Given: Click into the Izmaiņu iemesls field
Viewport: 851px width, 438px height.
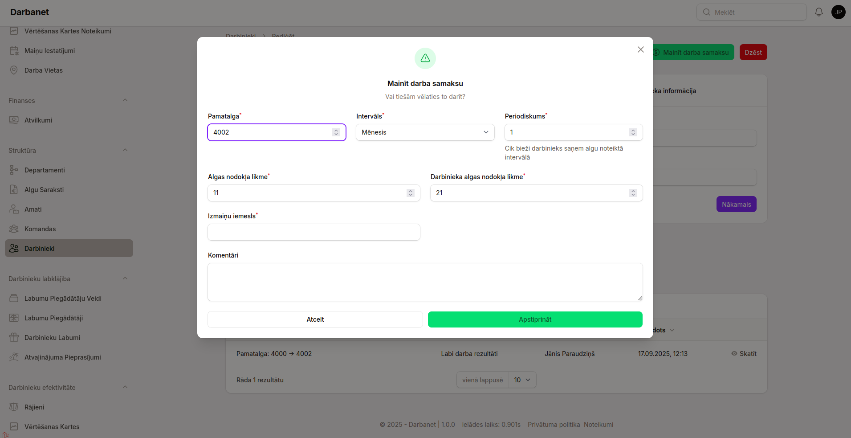Looking at the screenshot, I should [314, 232].
